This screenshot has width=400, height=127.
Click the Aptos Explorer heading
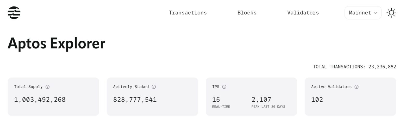click(x=57, y=43)
